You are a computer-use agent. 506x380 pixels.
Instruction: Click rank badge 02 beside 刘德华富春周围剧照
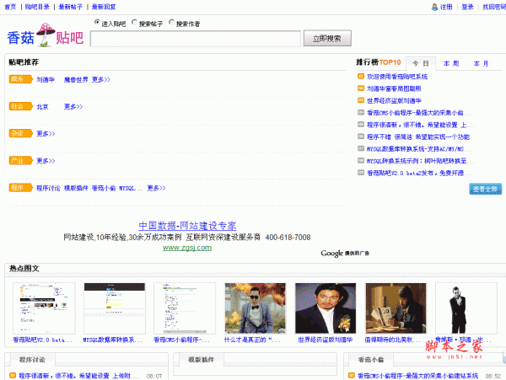click(x=361, y=88)
